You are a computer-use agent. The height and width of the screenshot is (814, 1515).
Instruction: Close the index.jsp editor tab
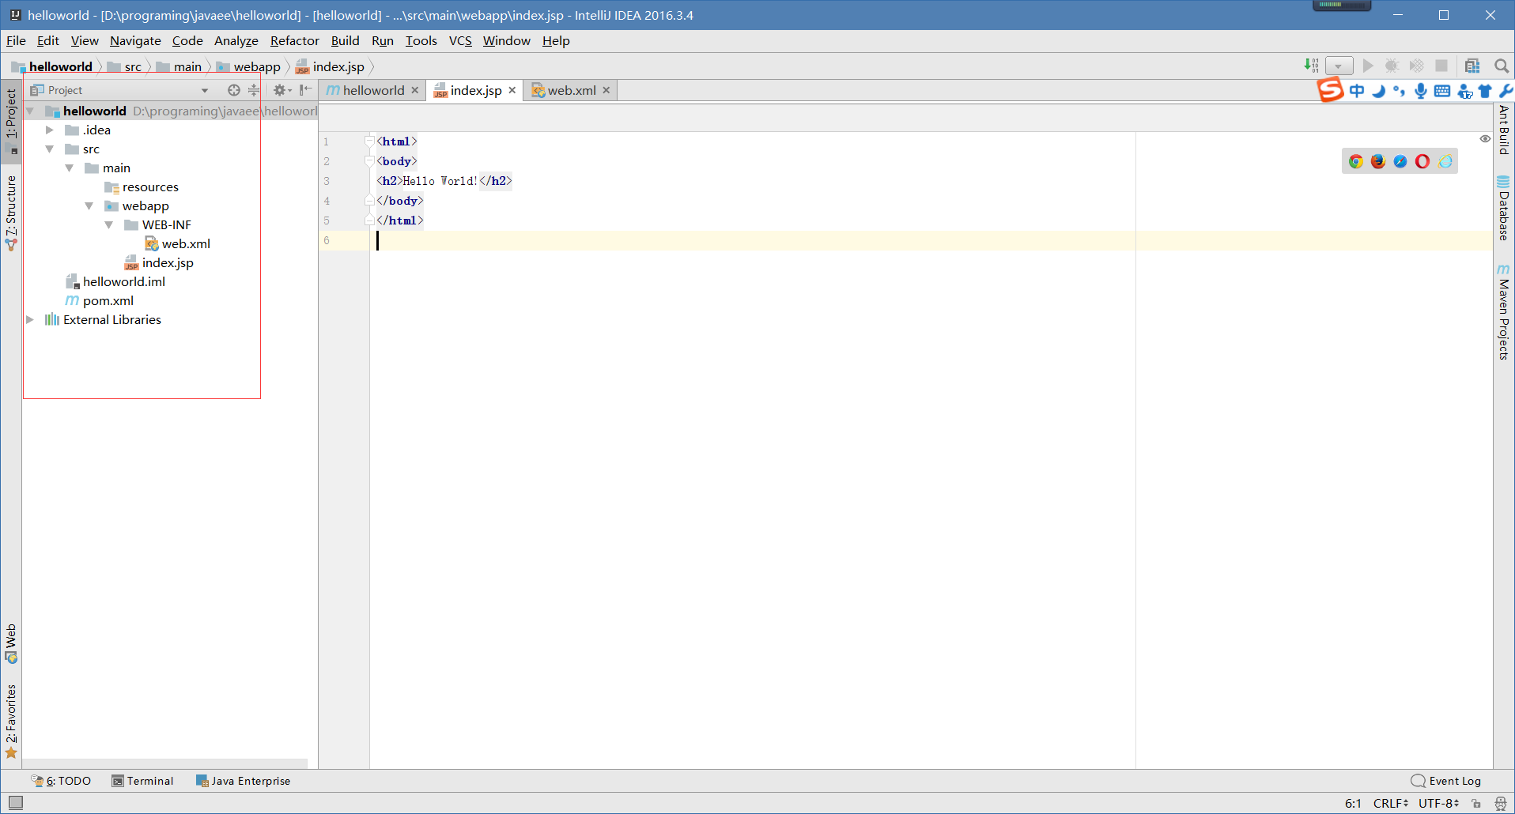[512, 90]
